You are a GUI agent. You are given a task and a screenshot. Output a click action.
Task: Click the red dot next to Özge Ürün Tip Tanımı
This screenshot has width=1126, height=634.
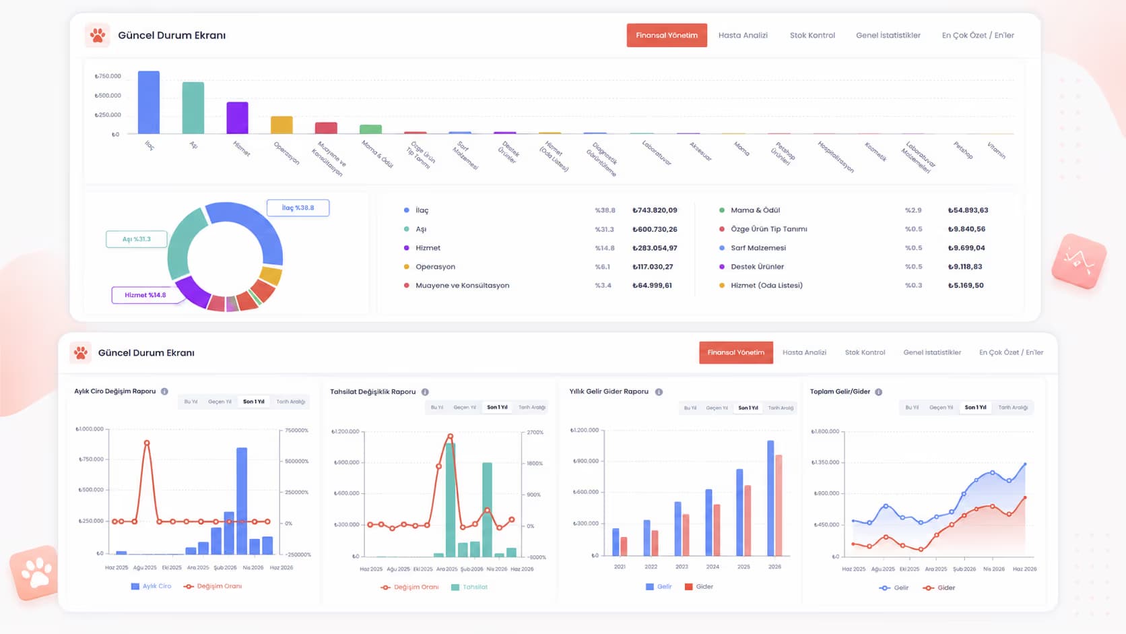tap(722, 229)
